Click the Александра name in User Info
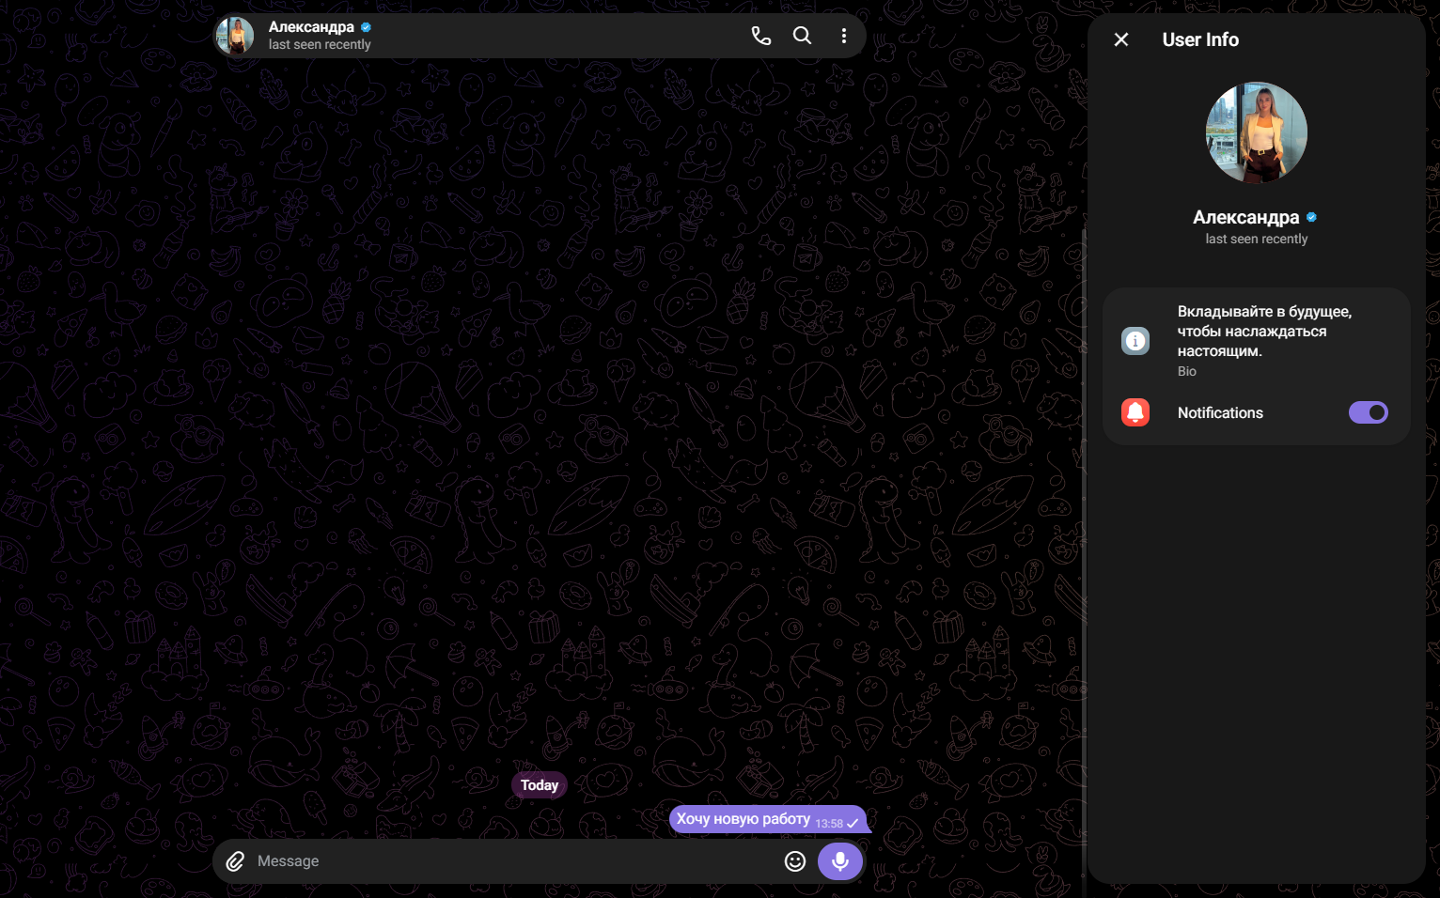This screenshot has width=1440, height=898. [x=1246, y=217]
